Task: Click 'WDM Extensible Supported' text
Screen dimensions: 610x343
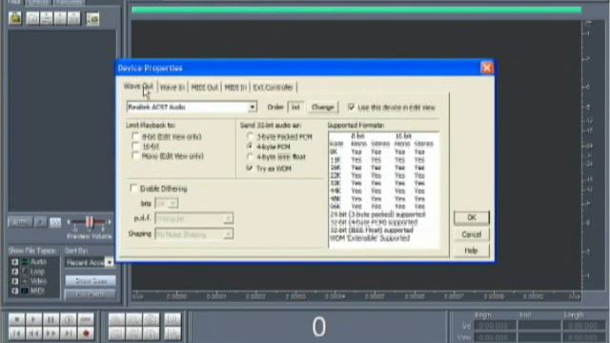Action: point(369,237)
